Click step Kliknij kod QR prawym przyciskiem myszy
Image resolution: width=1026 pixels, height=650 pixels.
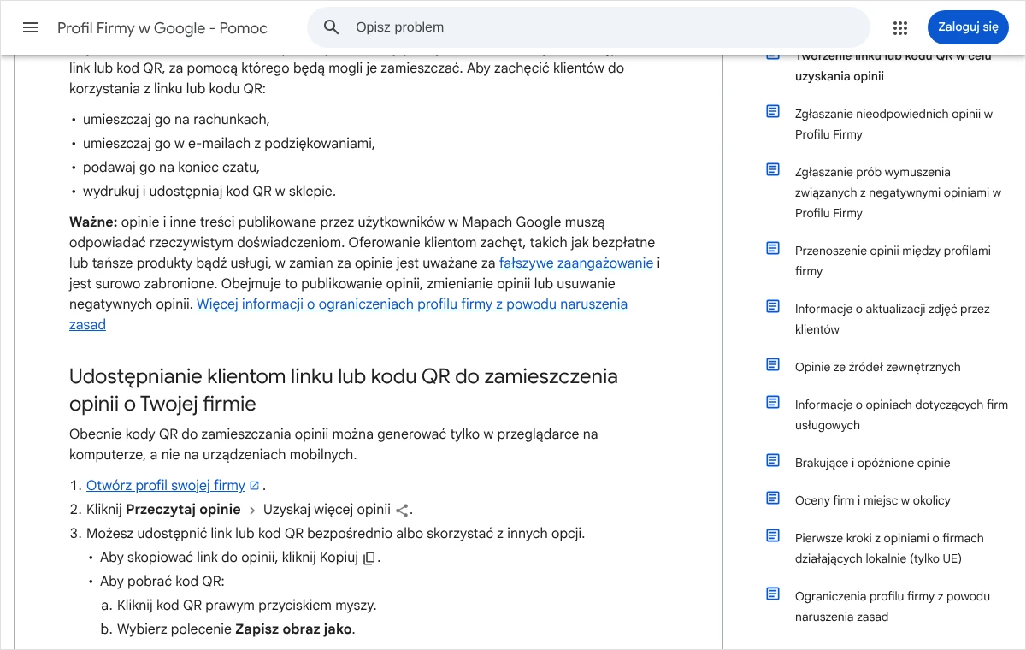(247, 606)
